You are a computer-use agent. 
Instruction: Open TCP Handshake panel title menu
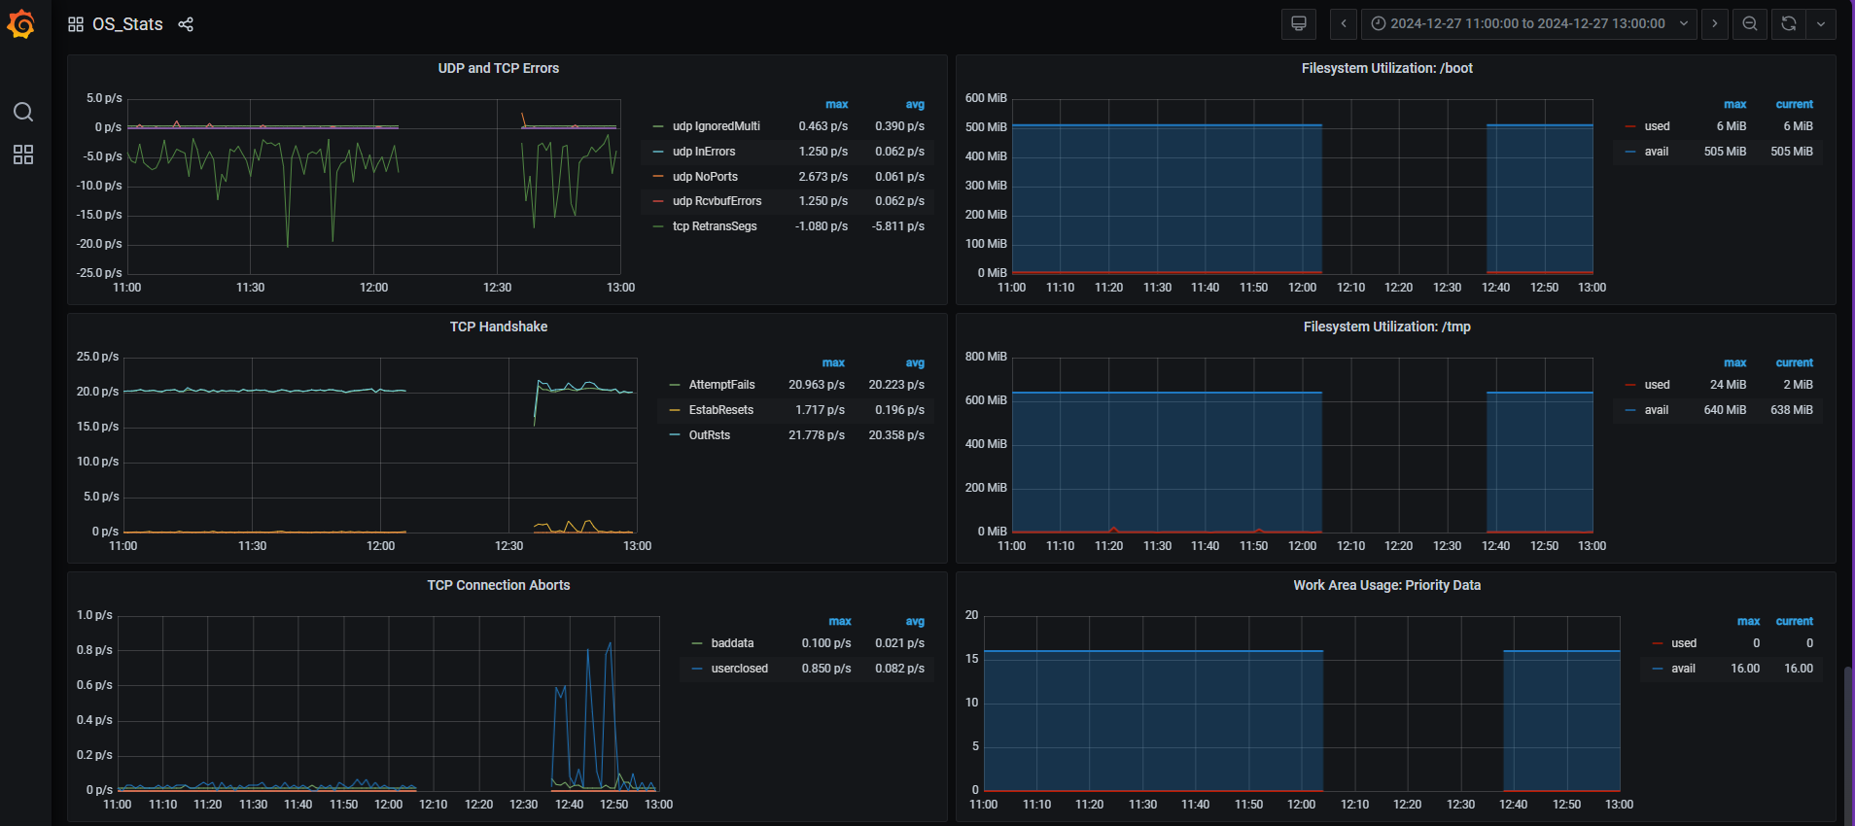click(499, 327)
